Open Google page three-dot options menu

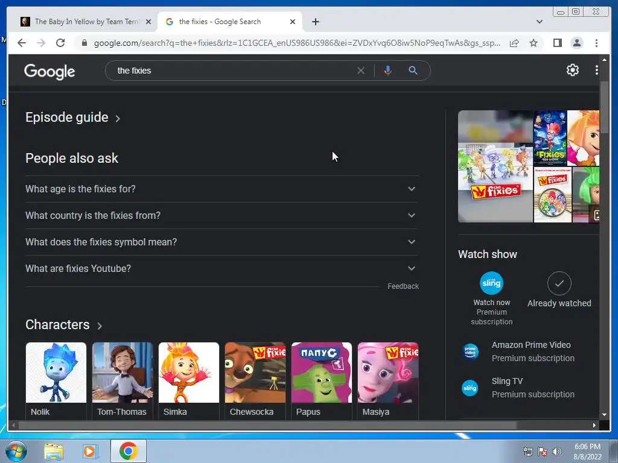tap(597, 70)
